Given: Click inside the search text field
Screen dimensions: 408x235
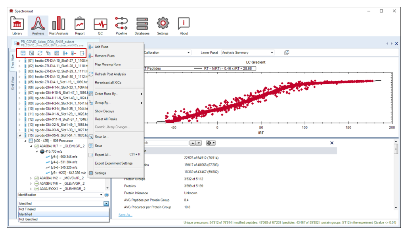Looking at the screenshot, I should [x=166, y=143].
